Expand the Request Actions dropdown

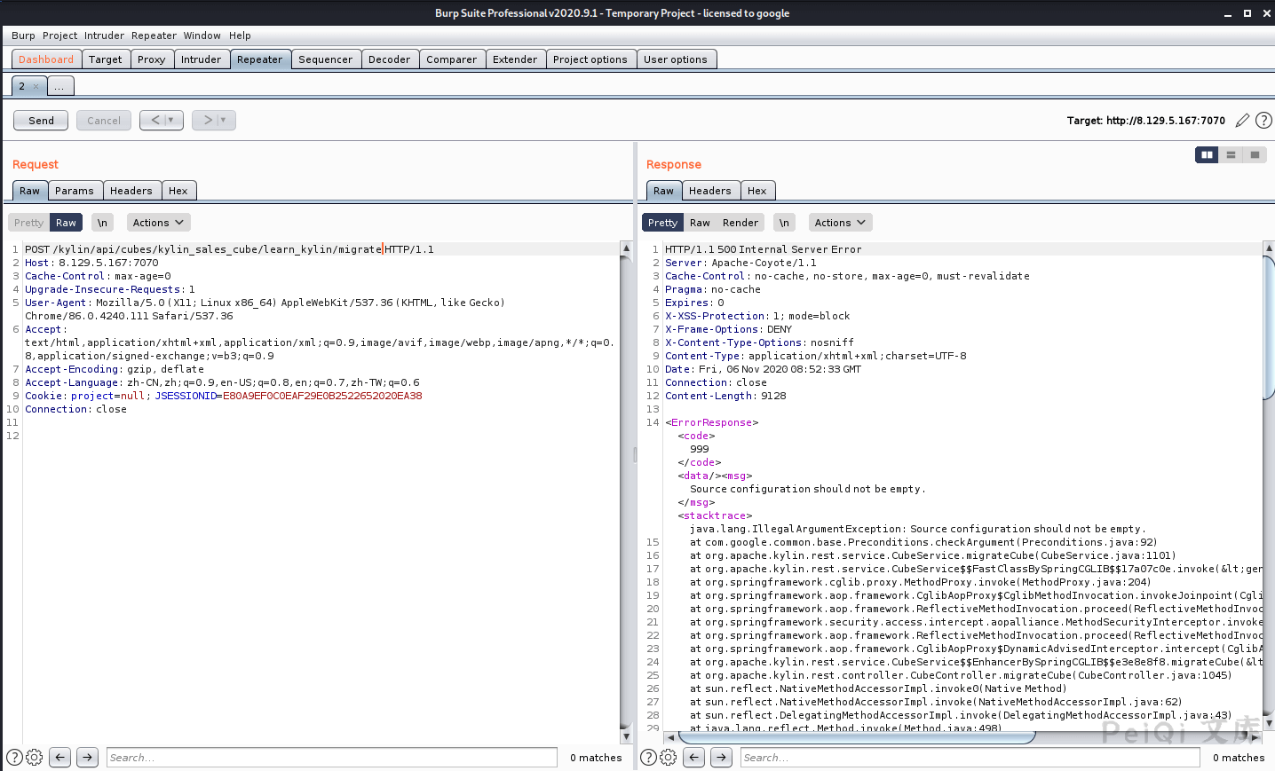158,223
